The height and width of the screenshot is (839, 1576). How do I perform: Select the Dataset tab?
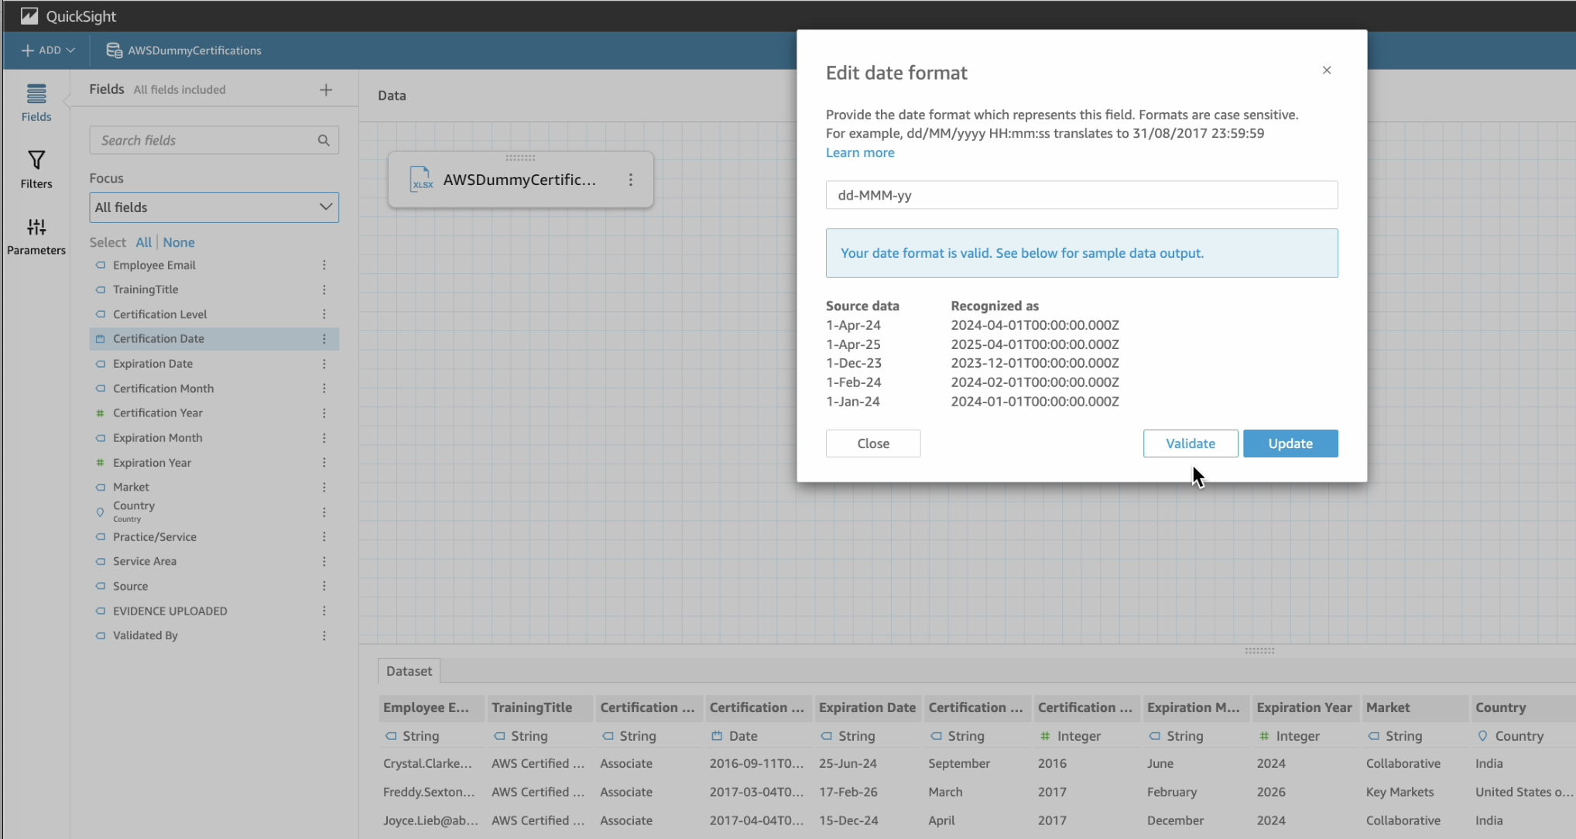click(x=409, y=671)
